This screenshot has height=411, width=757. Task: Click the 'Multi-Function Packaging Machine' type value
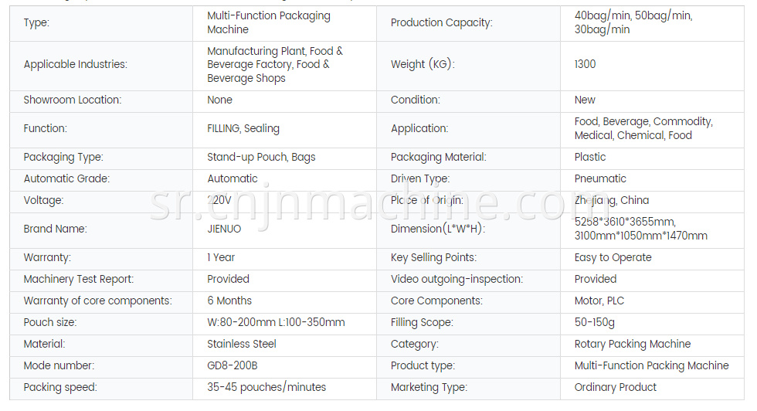(269, 22)
